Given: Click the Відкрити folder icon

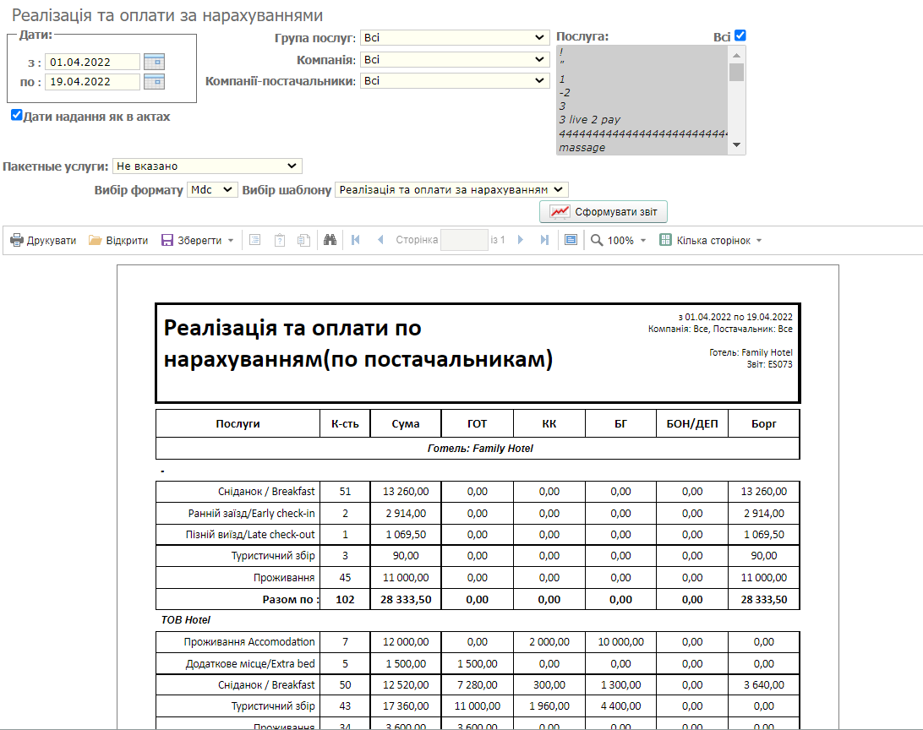Looking at the screenshot, I should coord(96,241).
